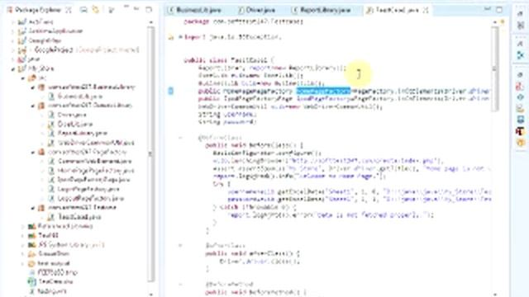Click the code editor vertical scrollbar

(494, 69)
